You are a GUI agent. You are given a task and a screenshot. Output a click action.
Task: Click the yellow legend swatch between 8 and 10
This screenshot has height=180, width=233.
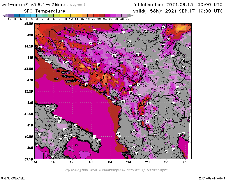click(62, 15)
